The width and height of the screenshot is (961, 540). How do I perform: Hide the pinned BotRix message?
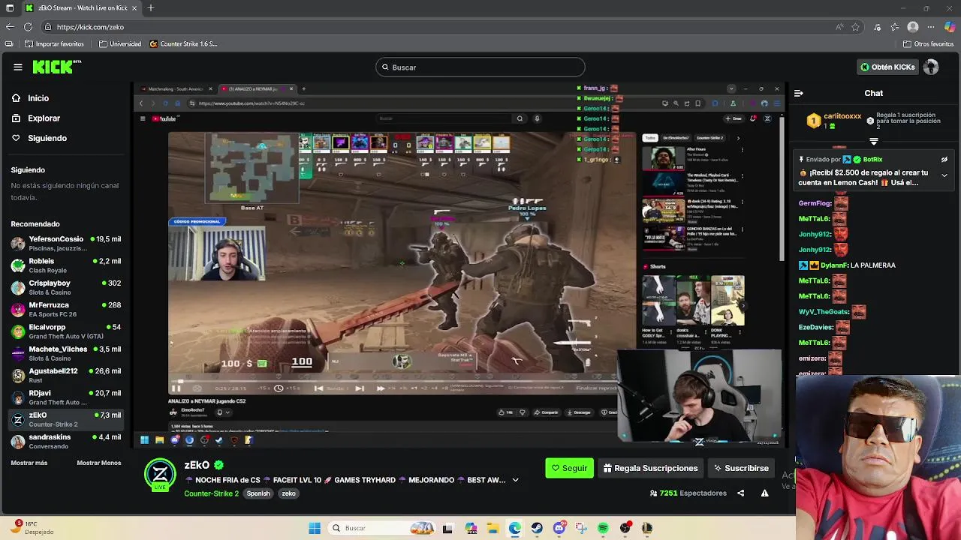click(944, 159)
